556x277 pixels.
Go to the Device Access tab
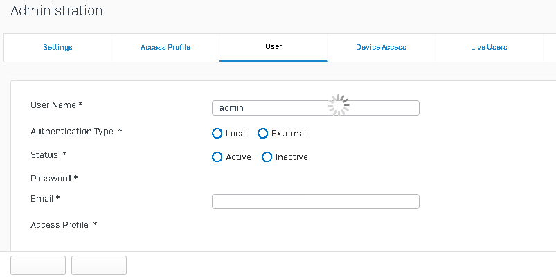(x=382, y=48)
